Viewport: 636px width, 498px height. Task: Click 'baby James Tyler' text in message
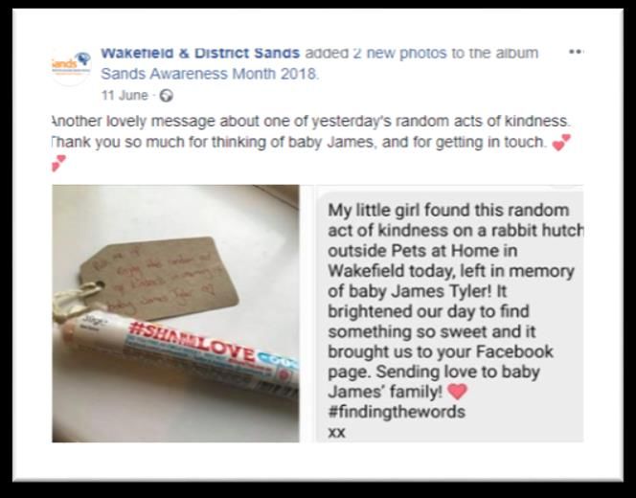click(417, 291)
